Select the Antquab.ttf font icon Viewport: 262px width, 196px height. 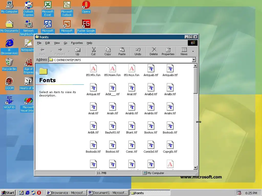tap(151, 68)
